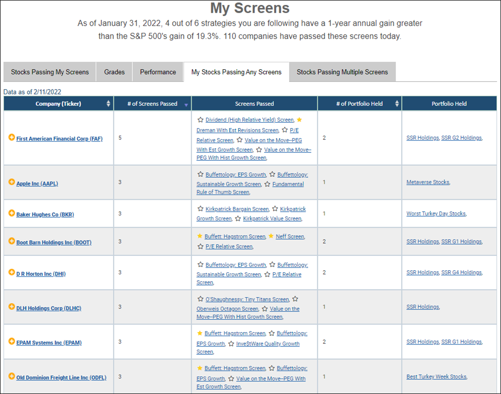Expand the First American Financial Corp row
This screenshot has width=501, height=394.
pyautogui.click(x=11, y=138)
